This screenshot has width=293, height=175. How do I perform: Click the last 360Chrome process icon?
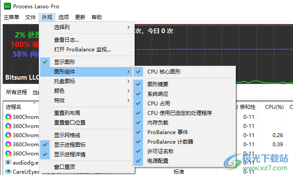click(8, 153)
